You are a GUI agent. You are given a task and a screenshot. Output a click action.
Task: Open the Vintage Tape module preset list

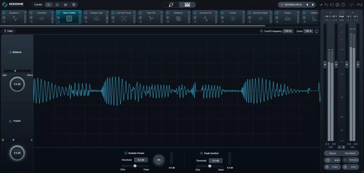point(86,21)
